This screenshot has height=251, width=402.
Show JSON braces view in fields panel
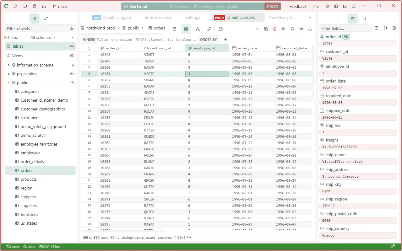click(x=385, y=28)
